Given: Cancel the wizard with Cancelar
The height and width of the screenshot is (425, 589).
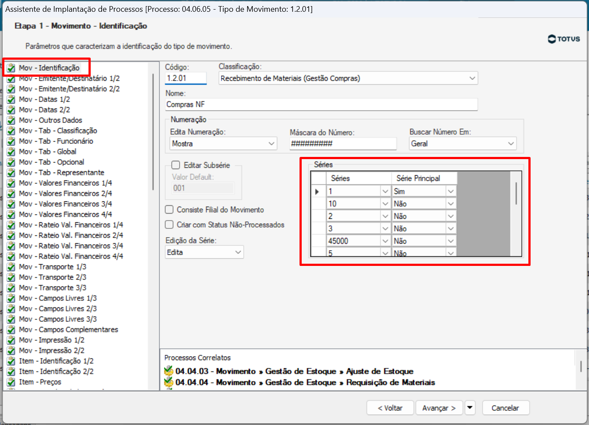Looking at the screenshot, I should (x=505, y=408).
